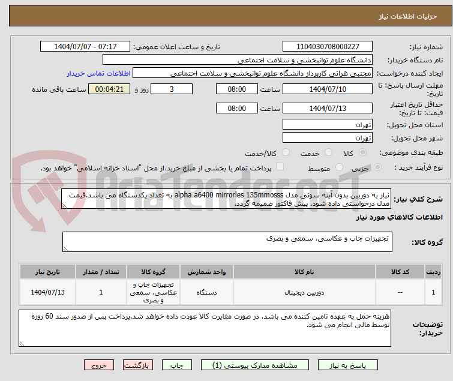Tick the اسناد خزانه اسلامی payment checkbox
Image resolution: width=453 pixels, height=381 pixels.
click(x=280, y=167)
